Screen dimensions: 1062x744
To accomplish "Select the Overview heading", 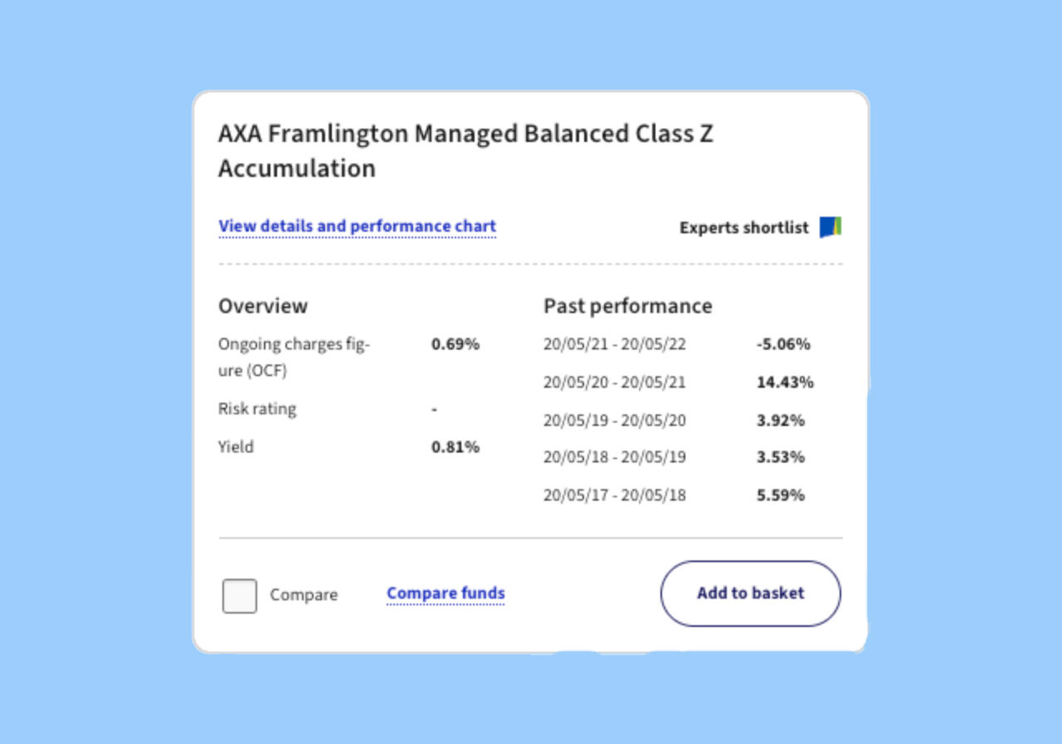I will click(x=262, y=306).
